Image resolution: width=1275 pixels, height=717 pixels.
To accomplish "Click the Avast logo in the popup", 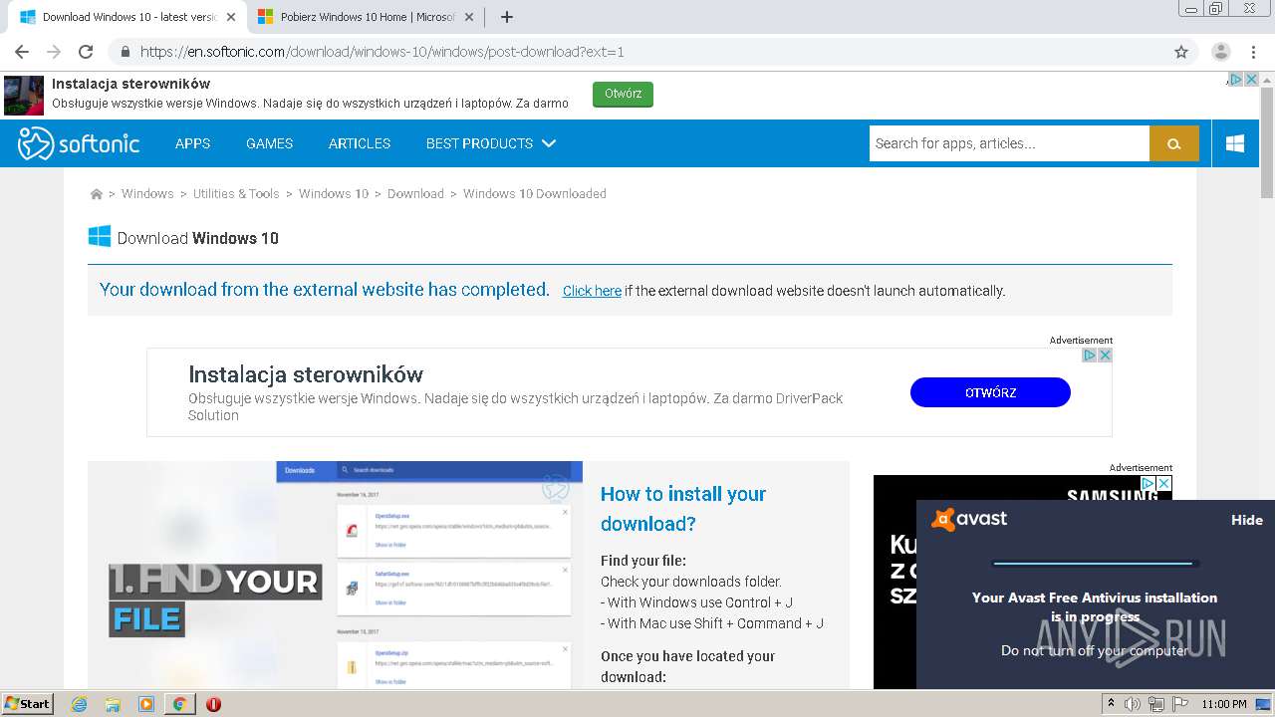I will pos(969,519).
